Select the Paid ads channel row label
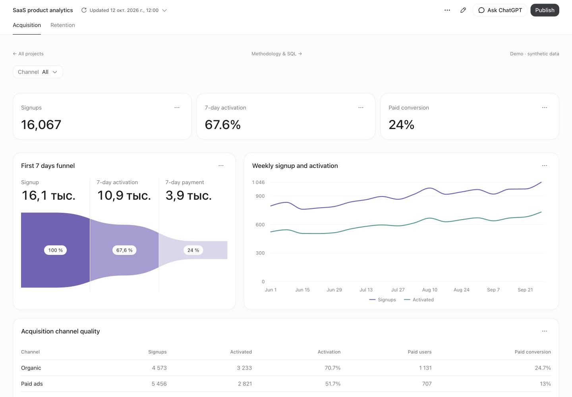Image resolution: width=572 pixels, height=397 pixels. [x=32, y=384]
